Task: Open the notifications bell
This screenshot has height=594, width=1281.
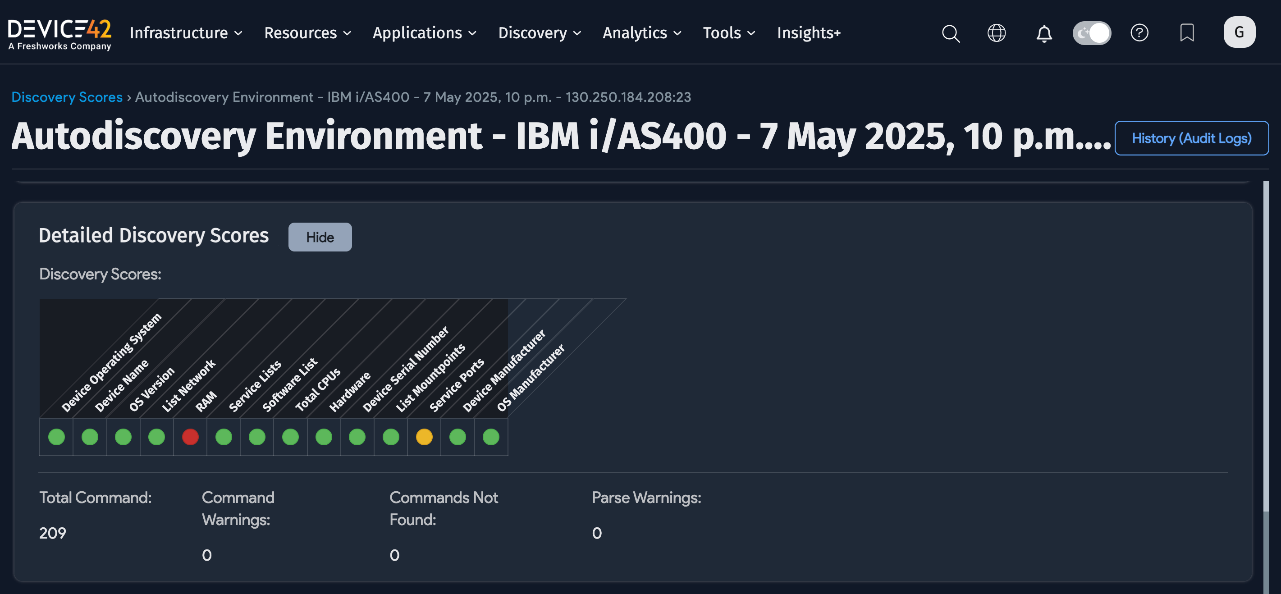Action: (1044, 33)
